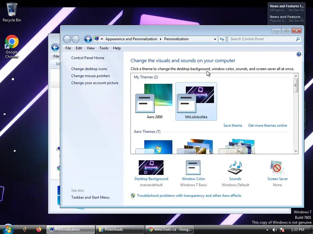The height and width of the screenshot is (234, 313).
Task: Open the View menu
Action: (x=90, y=48)
